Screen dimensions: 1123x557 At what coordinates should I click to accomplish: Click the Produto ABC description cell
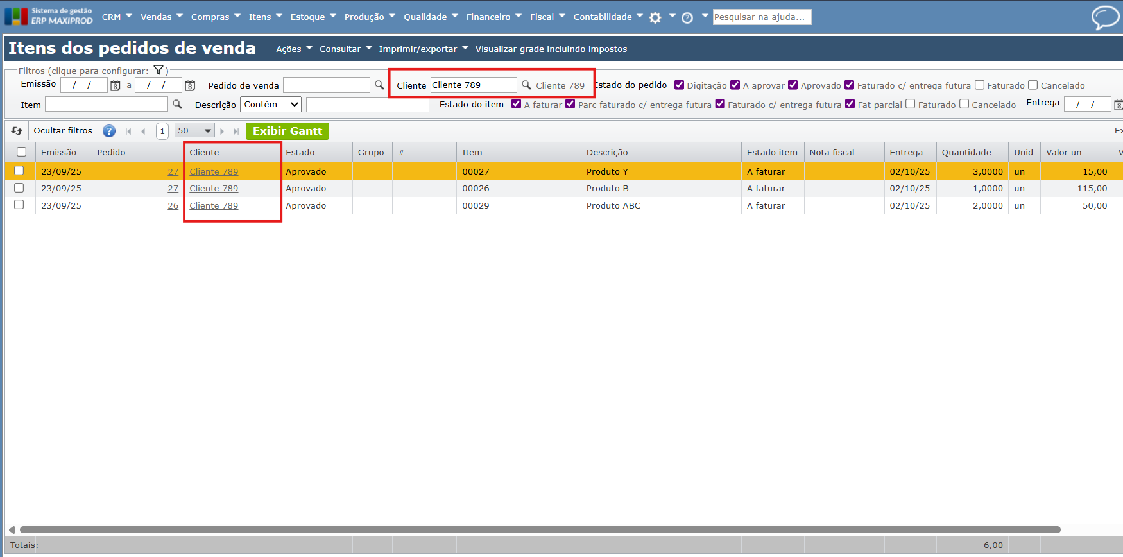coord(661,205)
